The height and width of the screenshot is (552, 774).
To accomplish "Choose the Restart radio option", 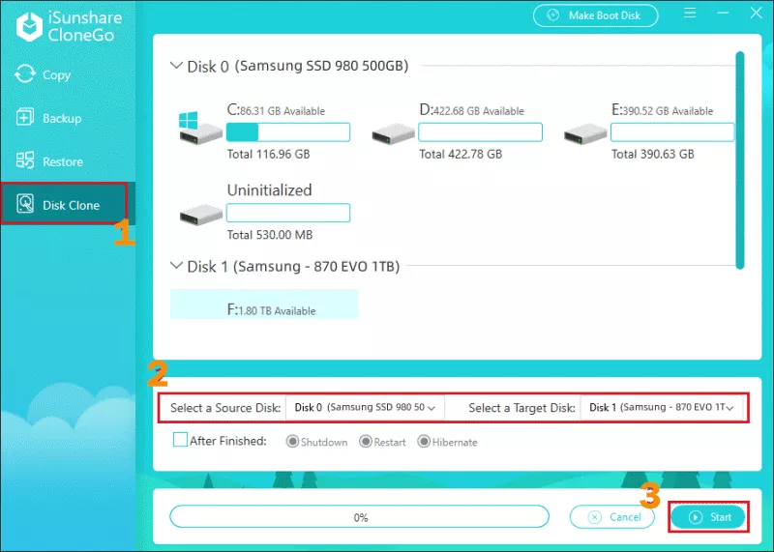I will pos(366,441).
